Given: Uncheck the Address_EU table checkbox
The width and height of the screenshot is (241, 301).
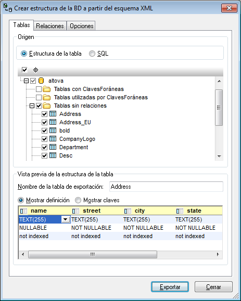Looking at the screenshot, I should click(x=44, y=122).
